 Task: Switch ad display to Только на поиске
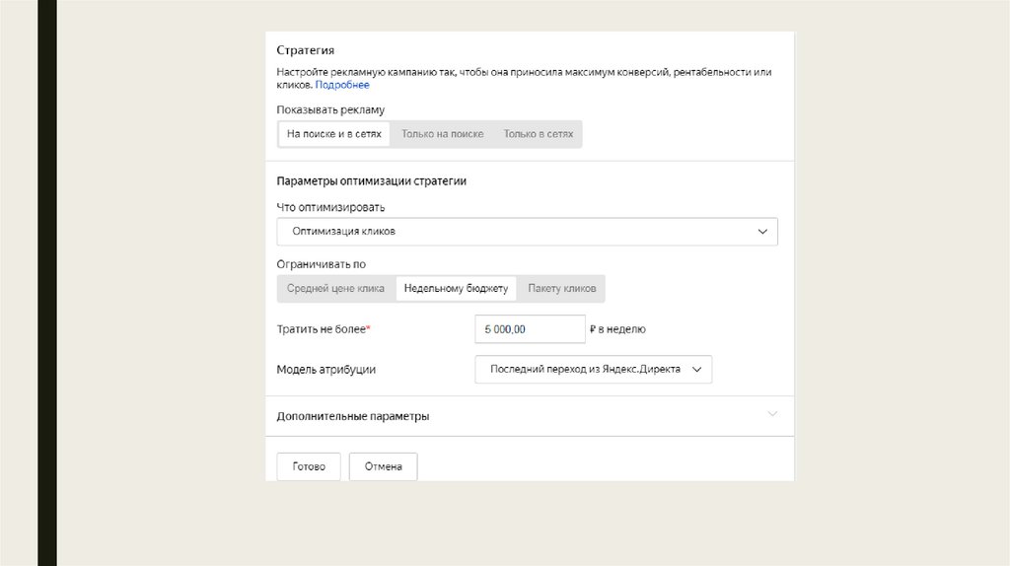click(x=442, y=134)
